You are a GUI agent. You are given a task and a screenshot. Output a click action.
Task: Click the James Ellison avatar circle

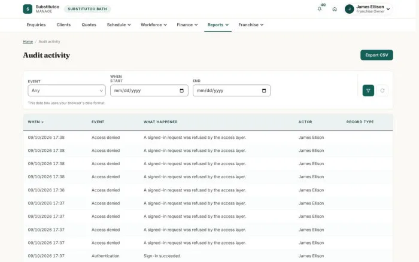pos(349,9)
